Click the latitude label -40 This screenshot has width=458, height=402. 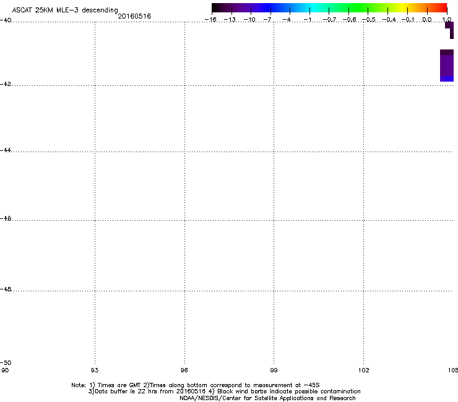[x=6, y=20]
